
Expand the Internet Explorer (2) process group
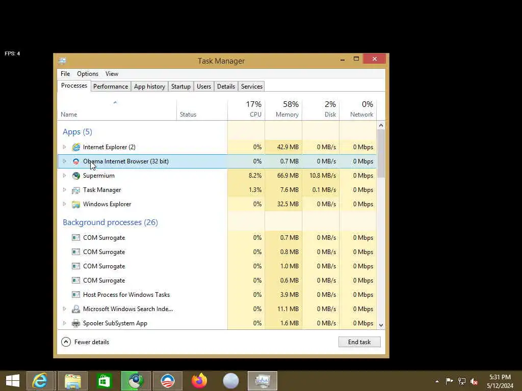pyautogui.click(x=65, y=147)
